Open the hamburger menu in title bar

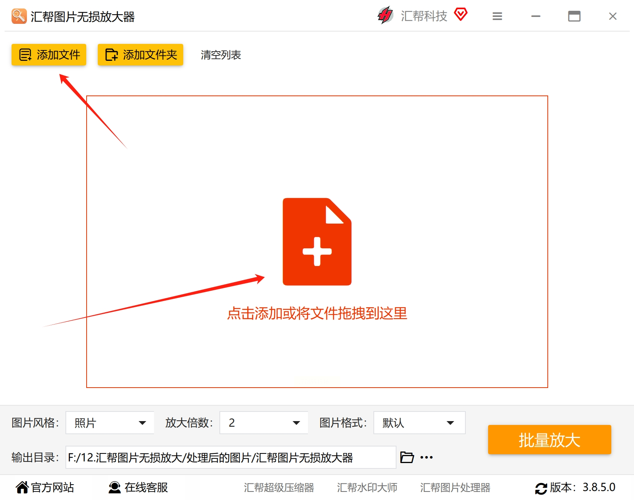[x=497, y=16]
